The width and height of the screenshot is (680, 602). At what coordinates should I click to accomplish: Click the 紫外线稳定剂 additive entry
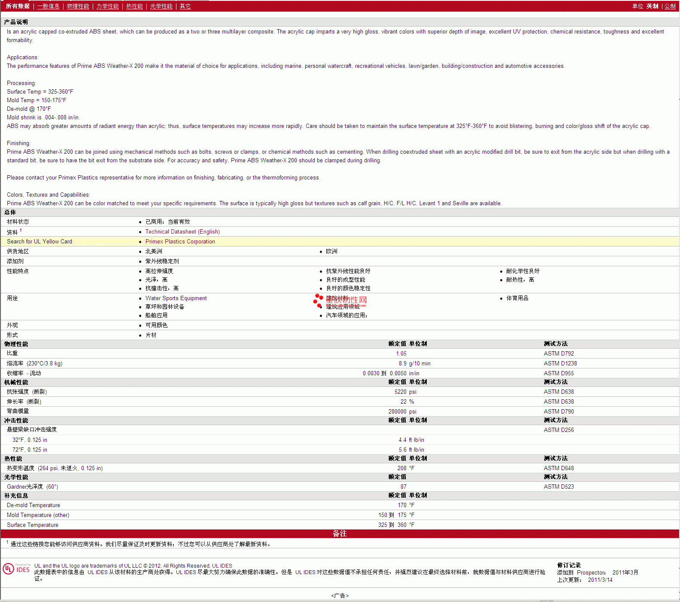(162, 261)
